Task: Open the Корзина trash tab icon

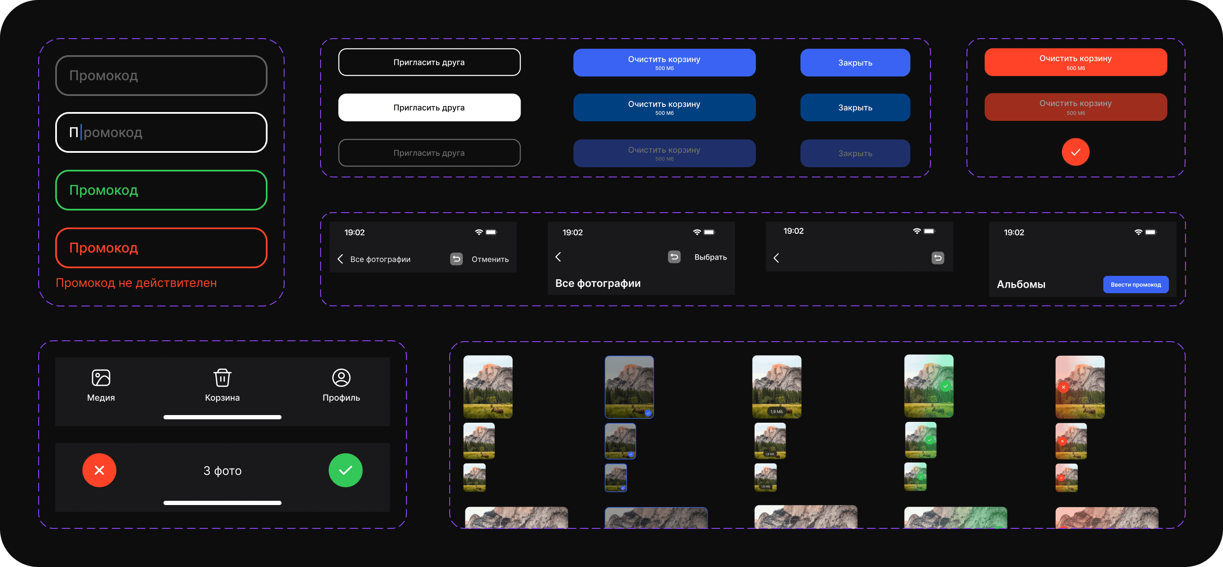Action: click(x=222, y=378)
